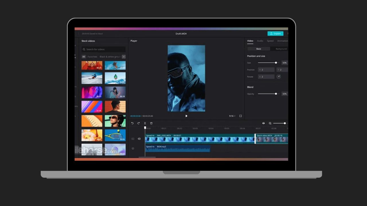Viewport: 367px width, 206px height.
Task: Select the emoji donut stock thumbnail
Action: [92, 135]
